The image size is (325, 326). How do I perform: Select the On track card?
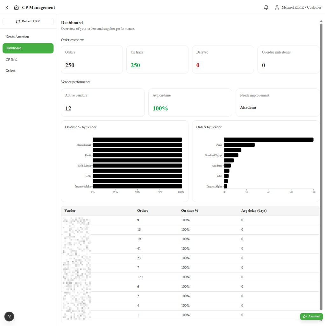pyautogui.click(x=157, y=60)
